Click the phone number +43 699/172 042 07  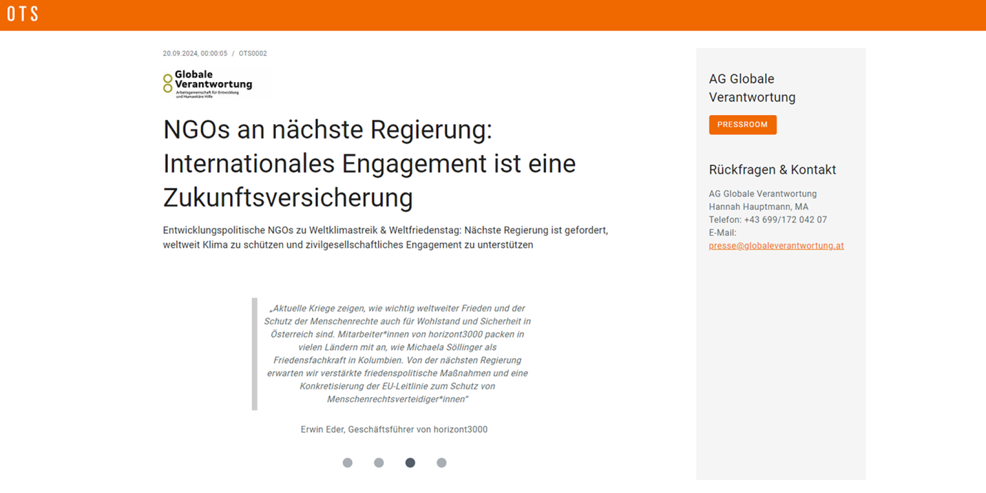click(x=785, y=220)
